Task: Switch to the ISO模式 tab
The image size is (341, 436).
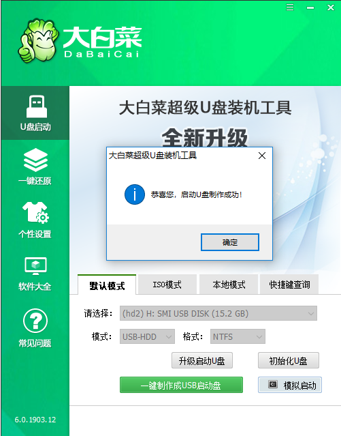Action: click(167, 285)
